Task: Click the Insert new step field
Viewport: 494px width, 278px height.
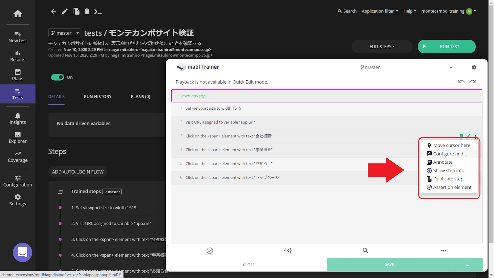Action: pos(327,96)
